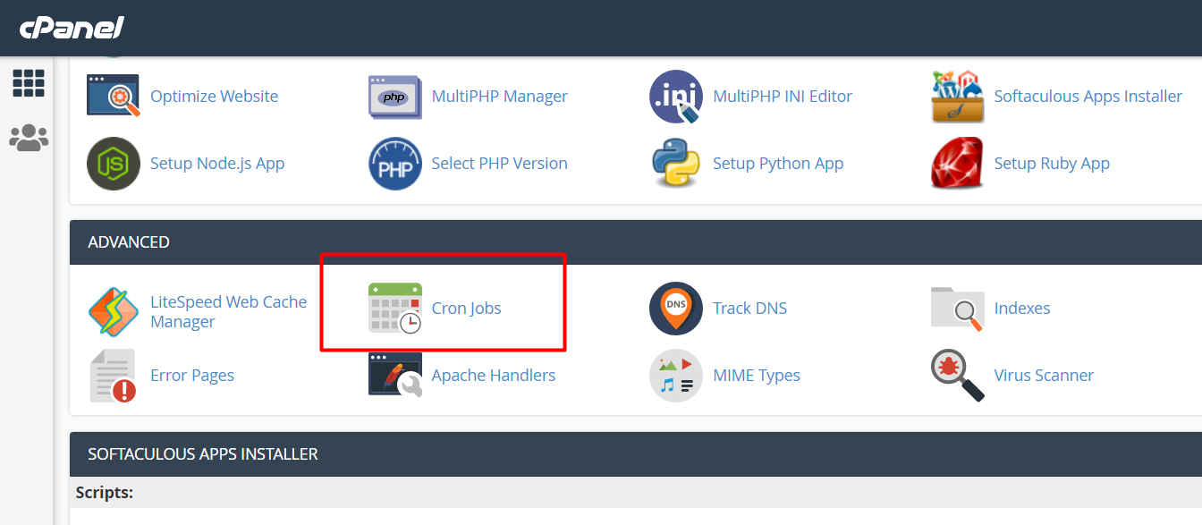Click the Cron Jobs calendar icon
Viewport: 1202px width, 525px height.
394,309
